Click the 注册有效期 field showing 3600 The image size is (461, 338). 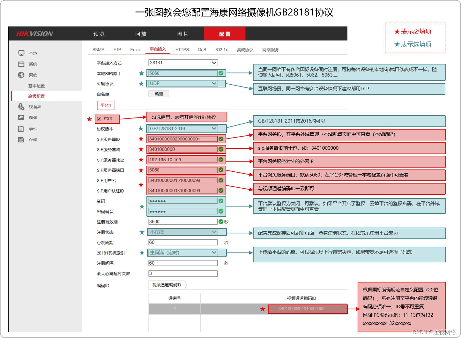point(183,222)
